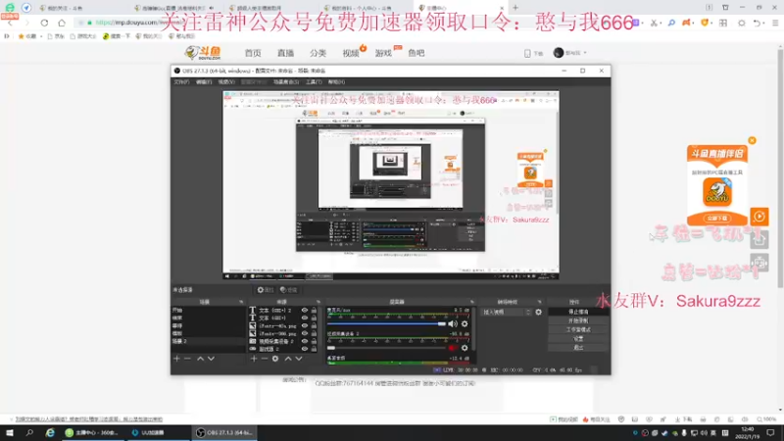Open 设置 from OBS controls
The image size is (784, 441).
pos(578,338)
